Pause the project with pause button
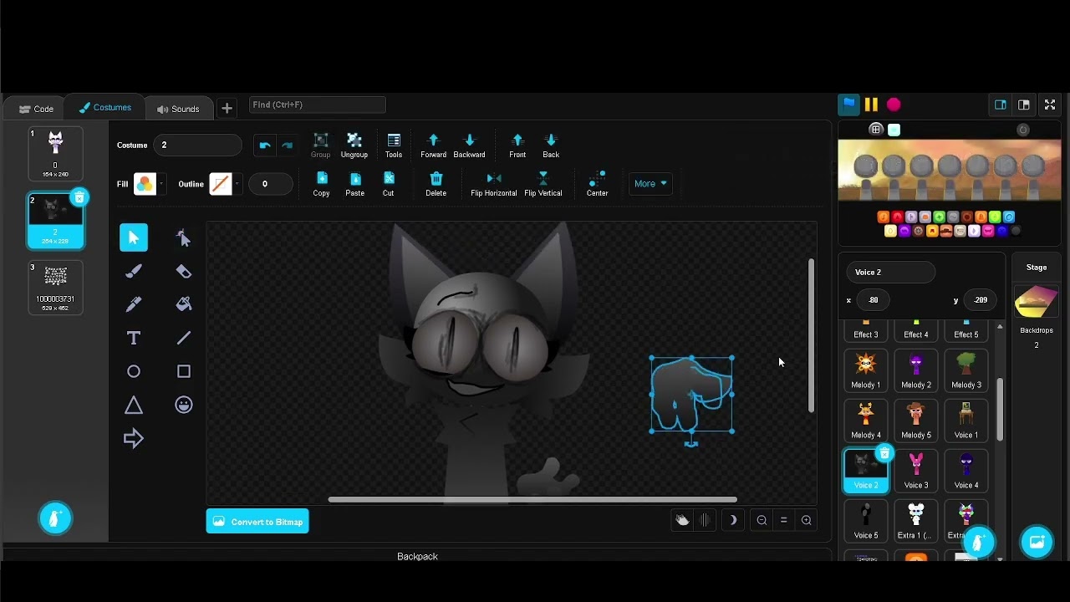 pyautogui.click(x=871, y=105)
